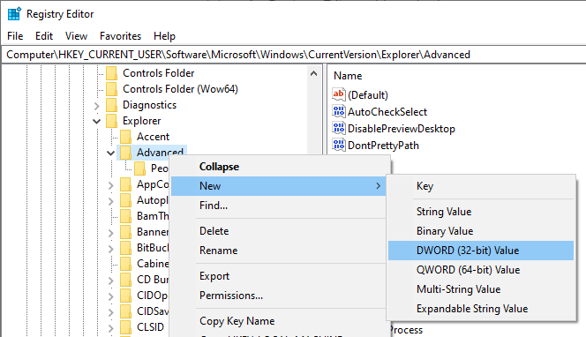The width and height of the screenshot is (586, 337).
Task: Collapse the Explorer key
Action: (x=97, y=121)
